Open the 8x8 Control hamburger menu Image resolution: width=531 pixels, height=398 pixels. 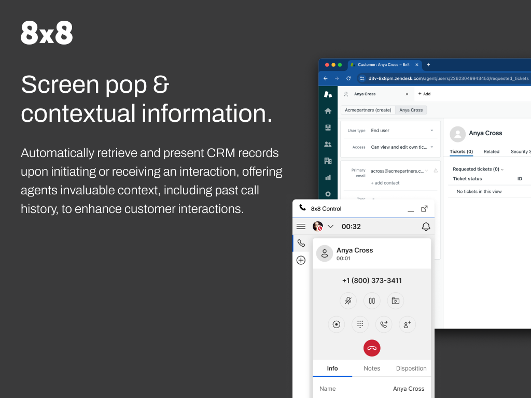(x=301, y=226)
